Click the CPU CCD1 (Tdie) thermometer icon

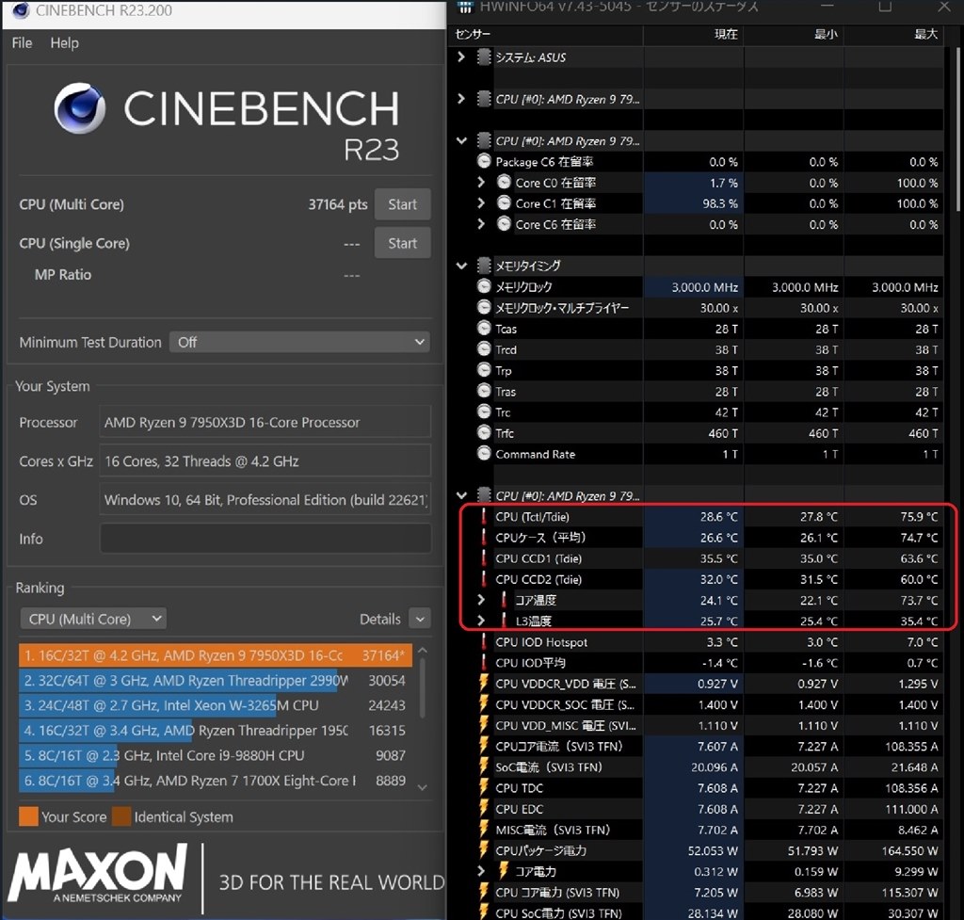pos(484,558)
